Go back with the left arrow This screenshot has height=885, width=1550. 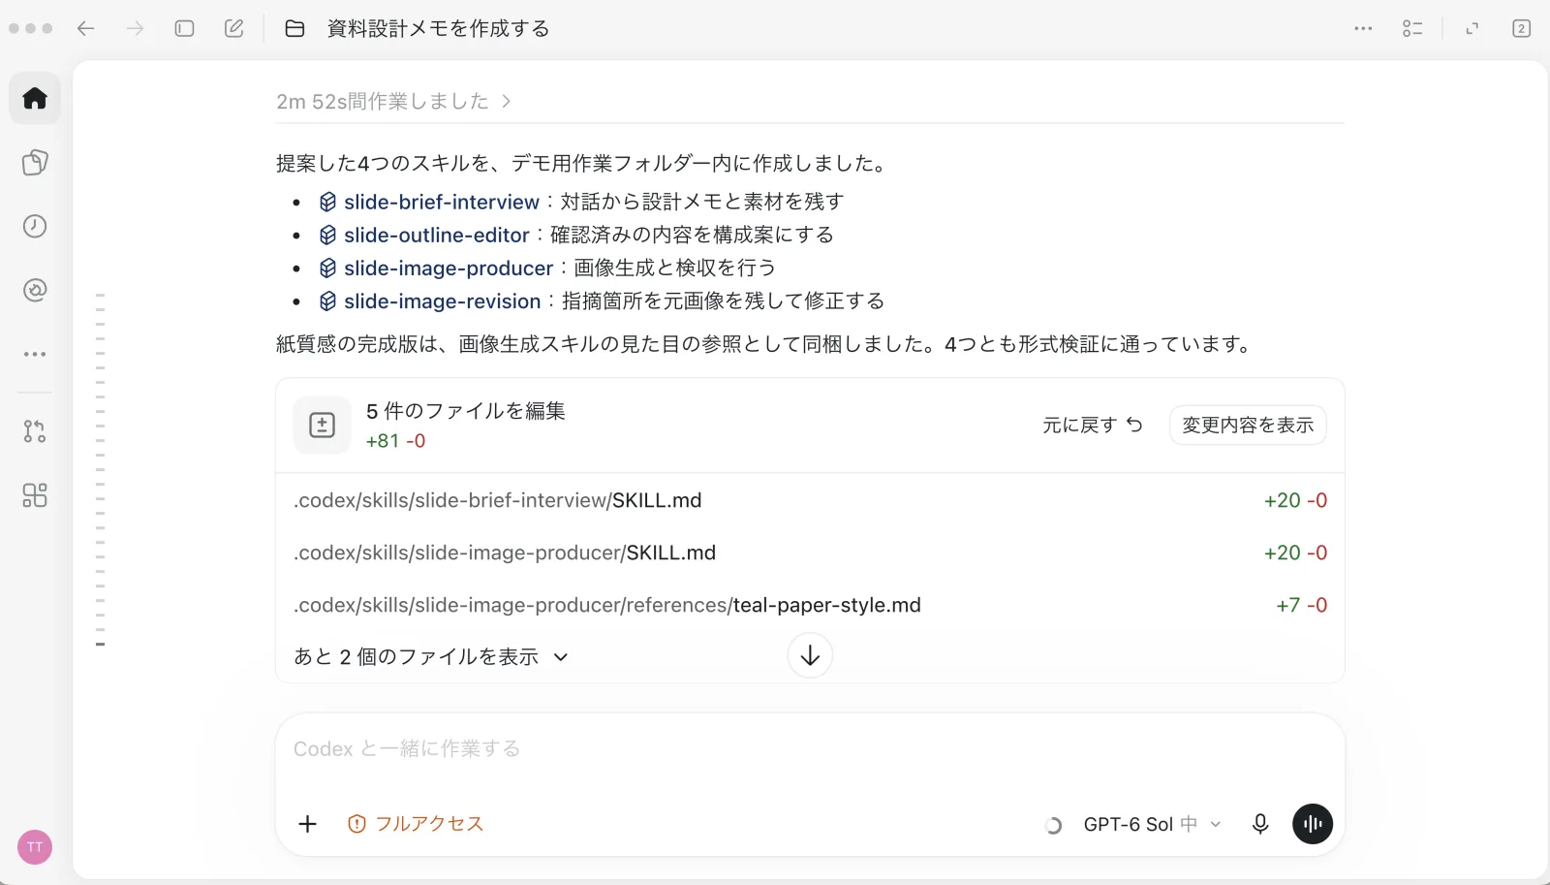(86, 28)
